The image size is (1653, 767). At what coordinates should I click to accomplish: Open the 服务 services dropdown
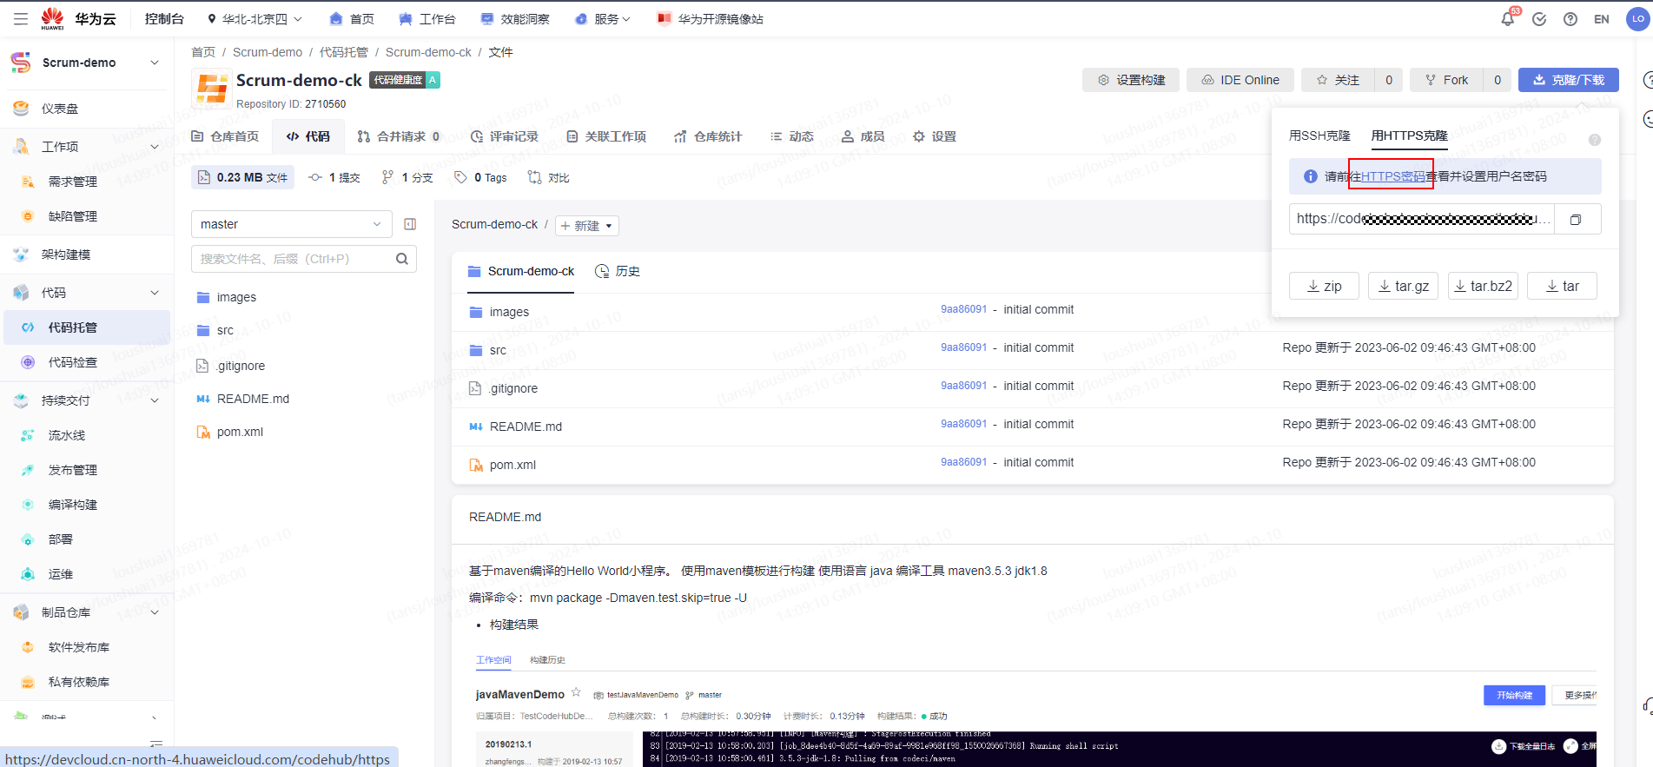pos(603,19)
